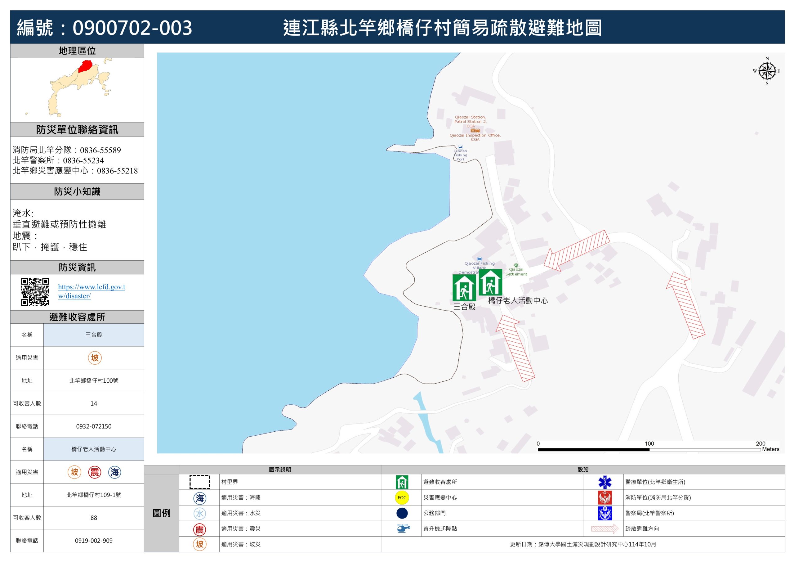Click the 三合殿 shelter icon on map

point(464,288)
